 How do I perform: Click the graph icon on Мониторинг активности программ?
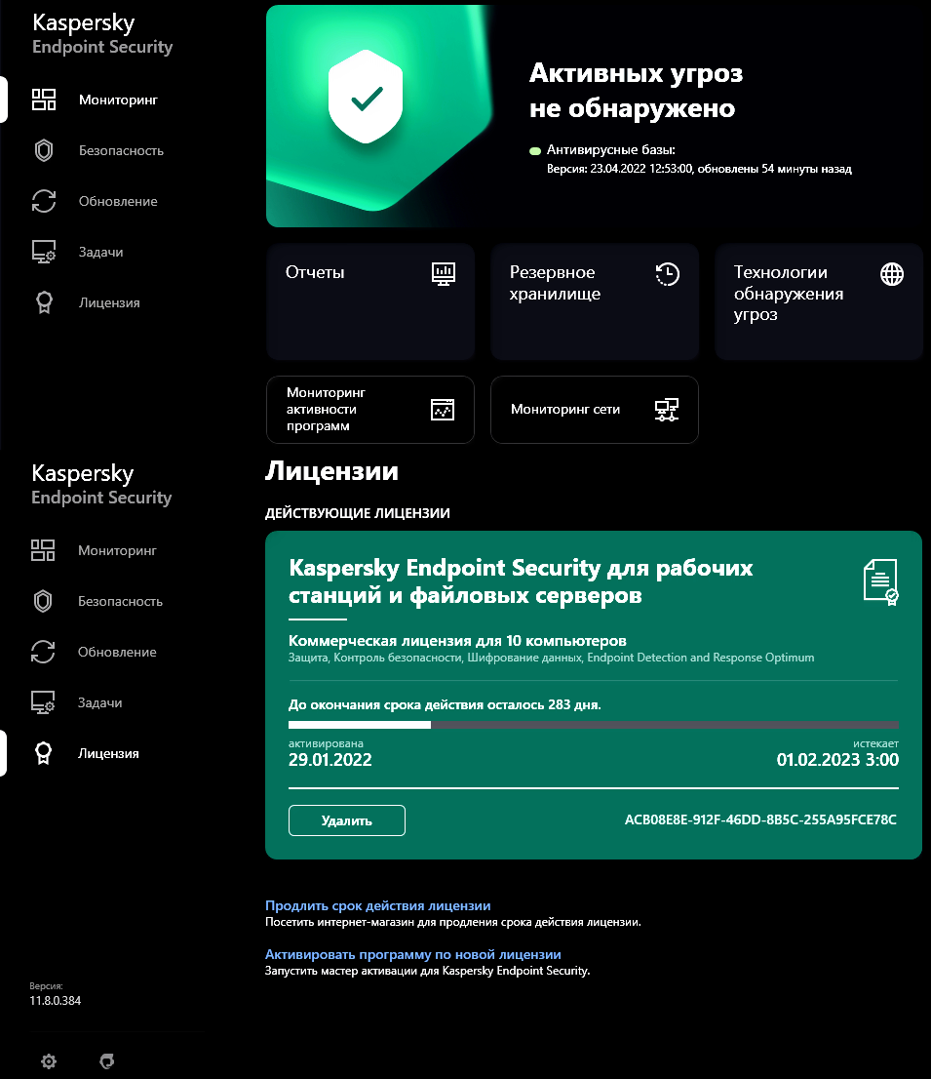tap(443, 410)
